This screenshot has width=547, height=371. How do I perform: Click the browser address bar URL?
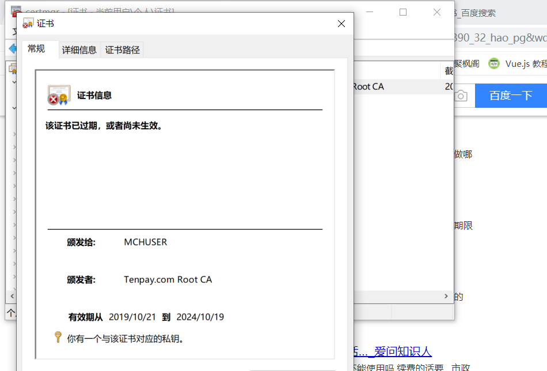pyautogui.click(x=500, y=37)
